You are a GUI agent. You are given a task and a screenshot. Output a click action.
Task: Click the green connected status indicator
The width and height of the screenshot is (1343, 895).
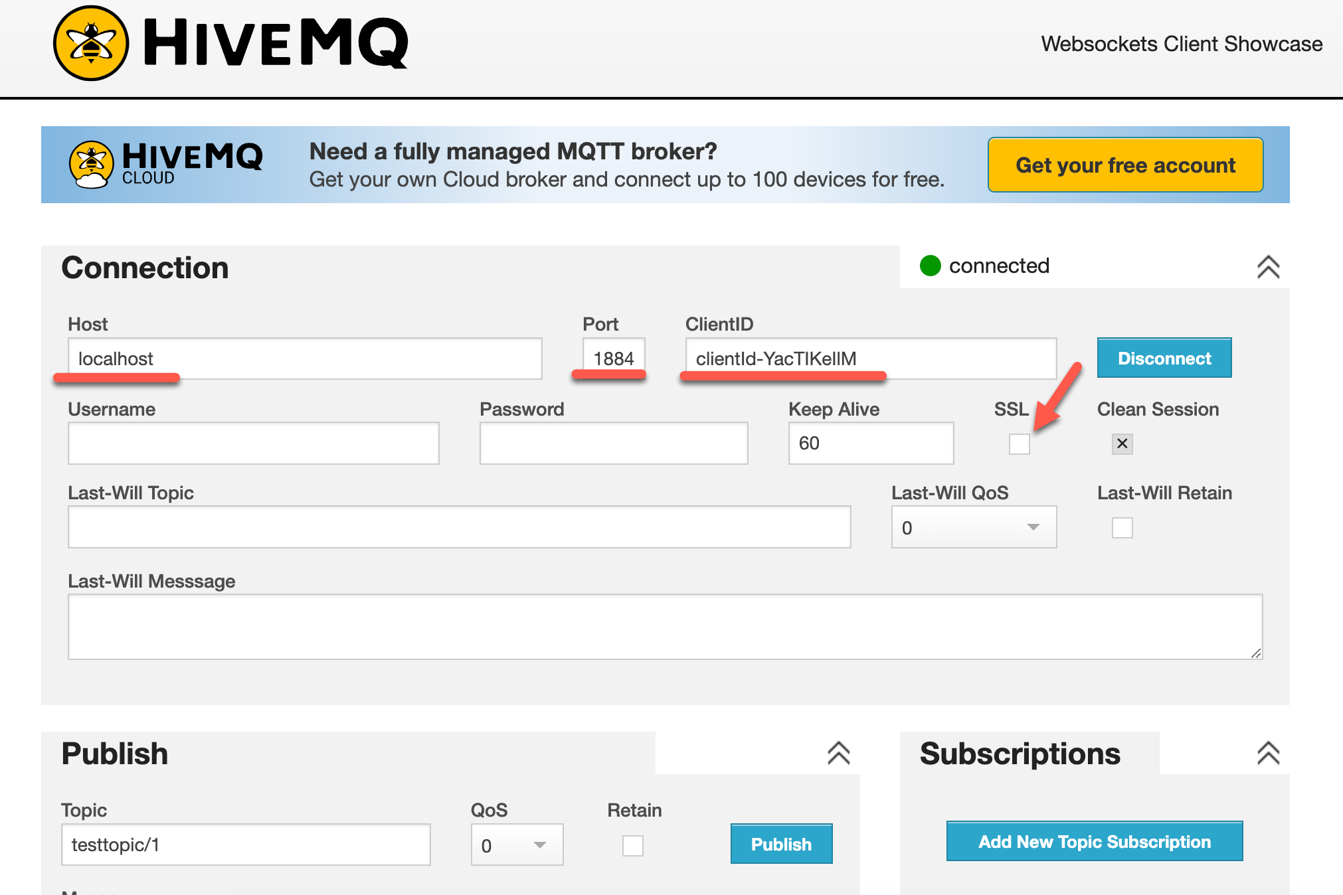click(930, 266)
